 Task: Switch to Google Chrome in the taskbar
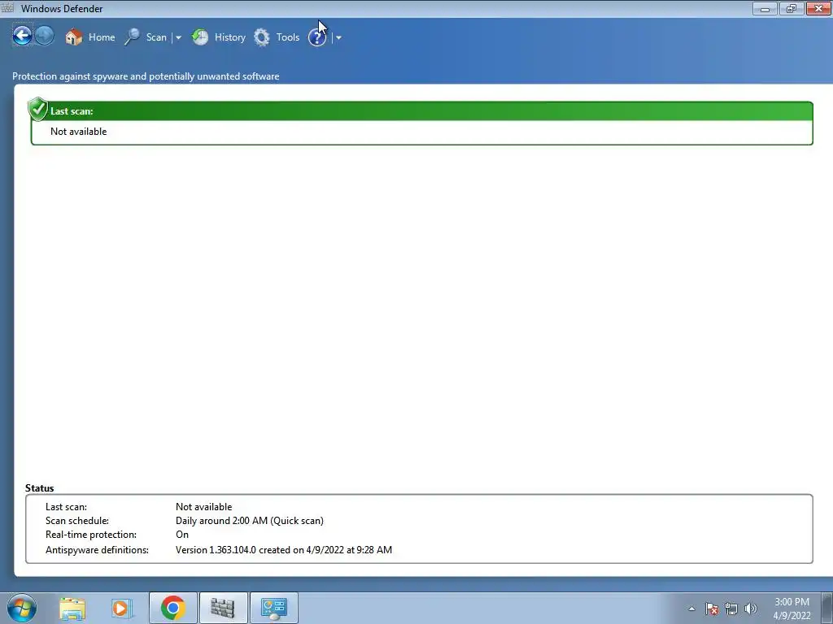pyautogui.click(x=172, y=608)
